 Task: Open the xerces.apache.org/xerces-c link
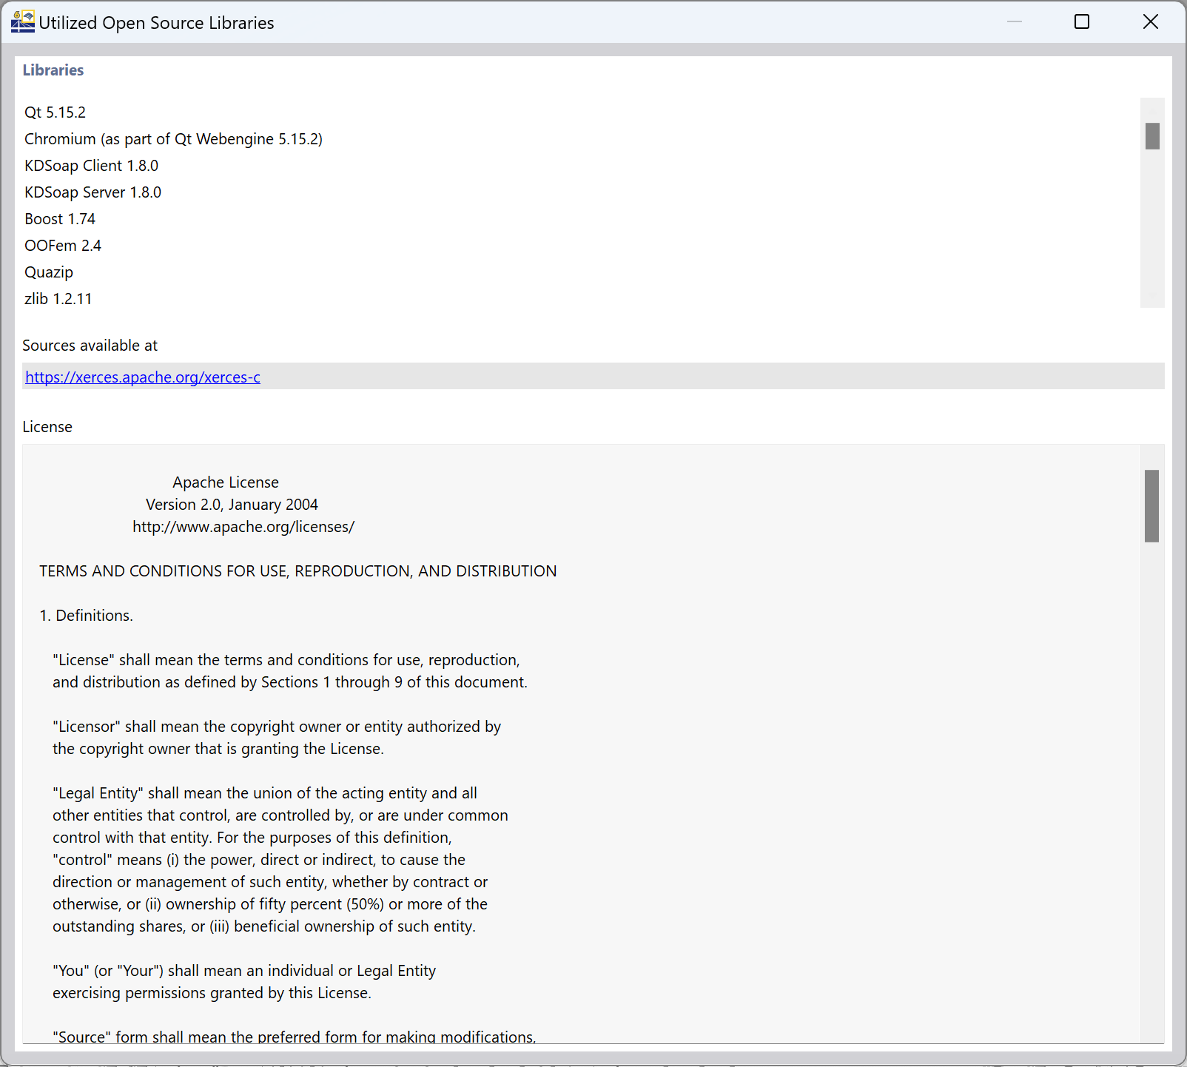tap(143, 377)
